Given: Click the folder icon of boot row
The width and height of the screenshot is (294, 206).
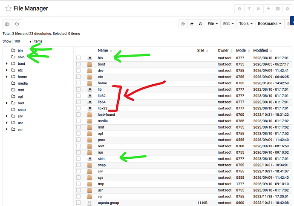Looking at the screenshot, I should pos(89,64).
